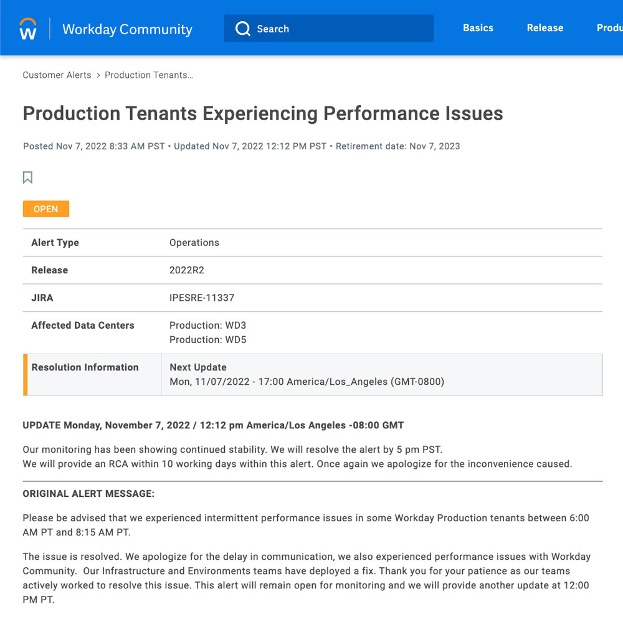623x622 pixels.
Task: Select Posted Nov 7, 2022 8:33 AM PST text
Action: [94, 146]
